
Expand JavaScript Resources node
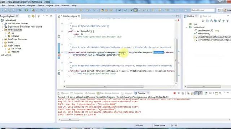(x=3, y=39)
